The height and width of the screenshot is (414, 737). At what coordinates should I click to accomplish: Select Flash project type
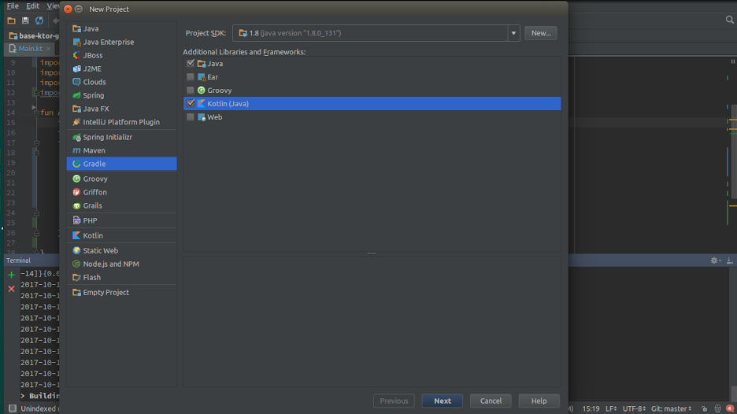122,277
